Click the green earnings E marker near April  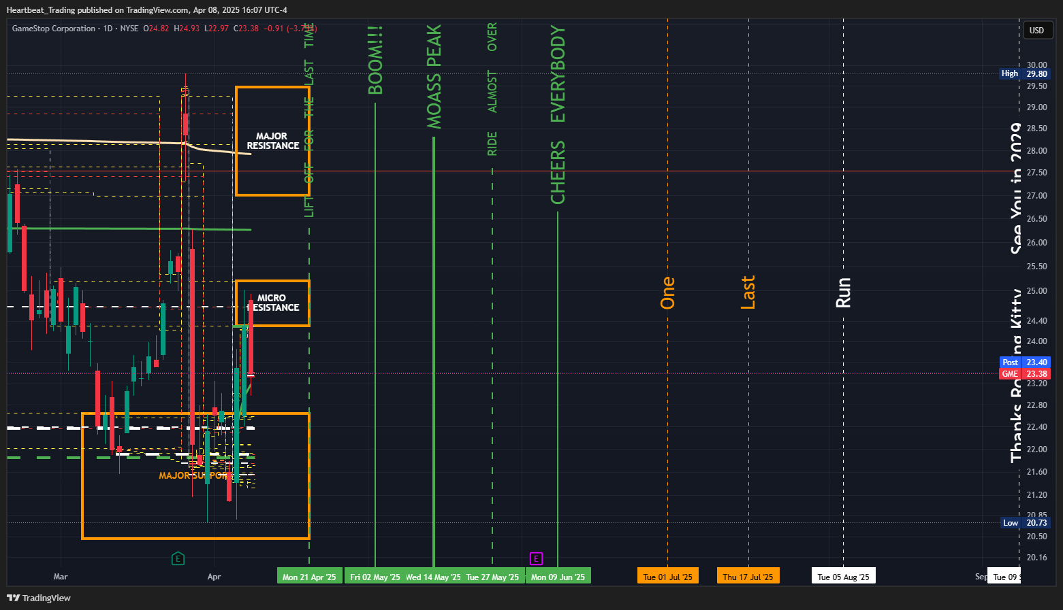[x=178, y=558]
